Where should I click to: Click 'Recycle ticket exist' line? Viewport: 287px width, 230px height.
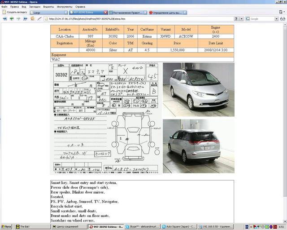[67, 206]
